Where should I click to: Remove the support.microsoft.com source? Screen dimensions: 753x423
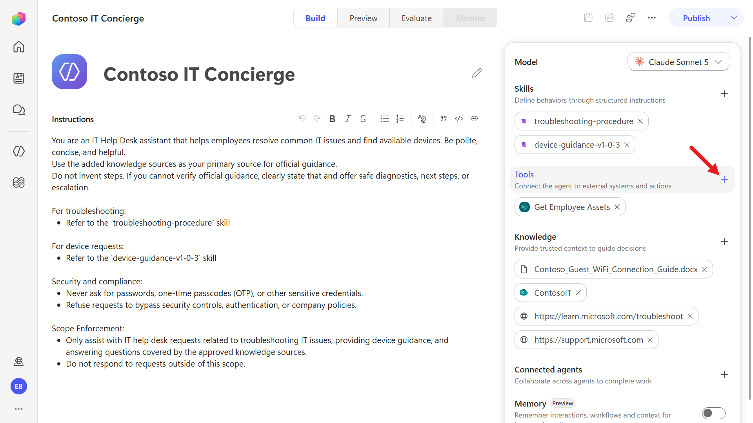click(x=650, y=340)
